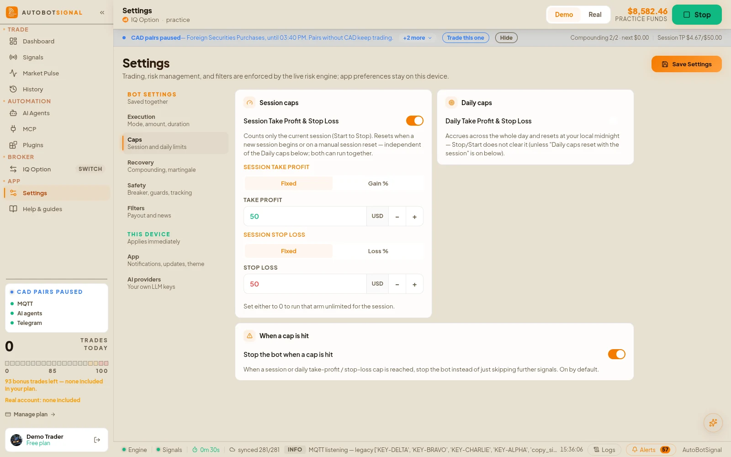Image resolution: width=731 pixels, height=457 pixels.
Task: Click the Engine status indicator
Action: click(134, 450)
